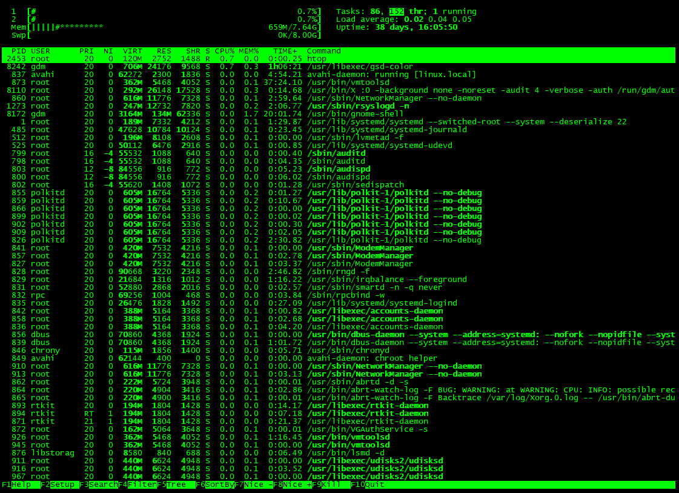Screen dimensions: 679x493
Task: Select the VGAuthService -s process row
Action: click(339, 429)
